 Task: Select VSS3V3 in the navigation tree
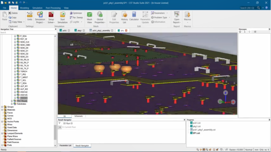[x=24, y=98]
